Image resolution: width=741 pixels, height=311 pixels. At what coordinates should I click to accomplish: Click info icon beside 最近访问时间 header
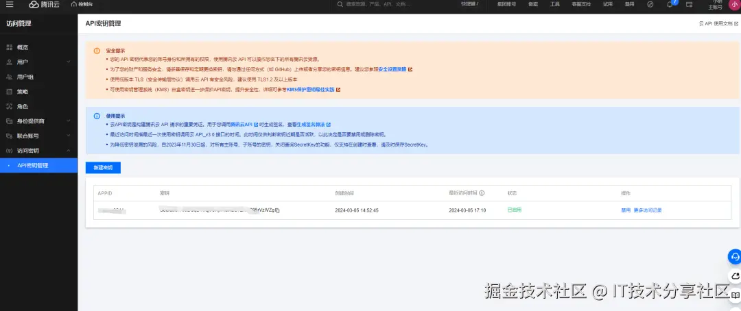tap(482, 193)
